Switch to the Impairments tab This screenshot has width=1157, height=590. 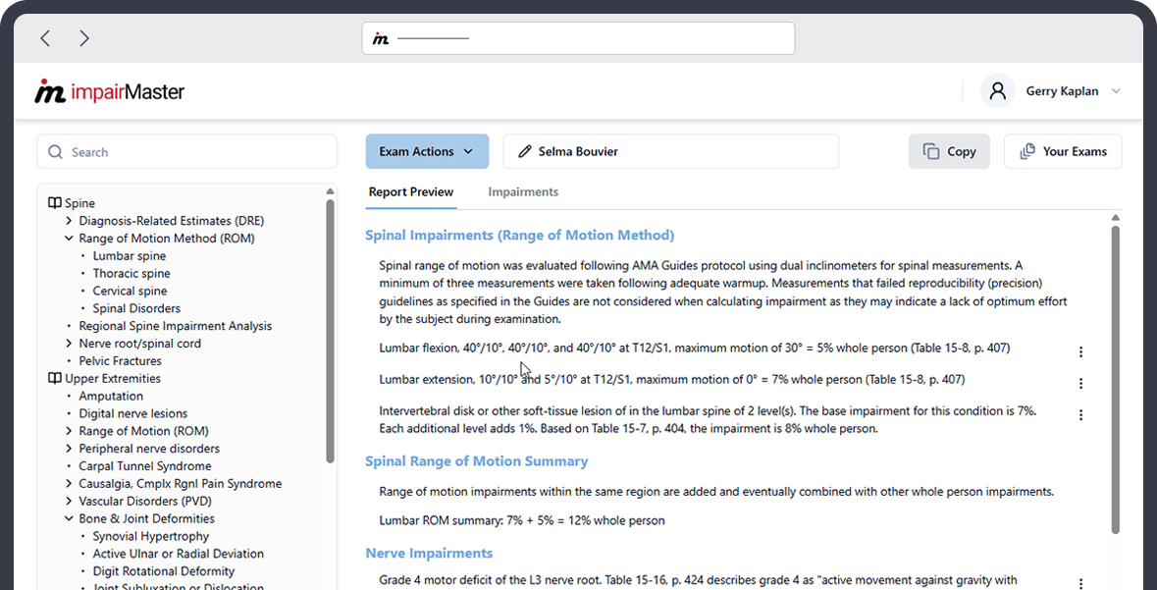[x=523, y=191]
